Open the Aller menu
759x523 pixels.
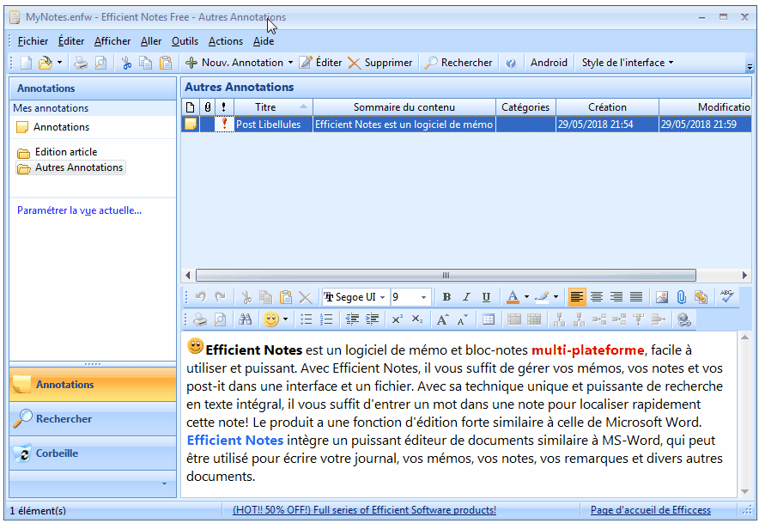tap(151, 41)
